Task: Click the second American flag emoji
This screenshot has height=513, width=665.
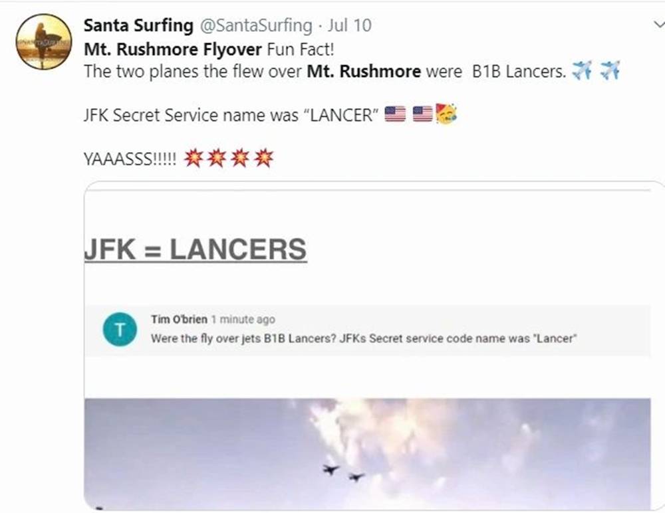Action: (x=422, y=114)
